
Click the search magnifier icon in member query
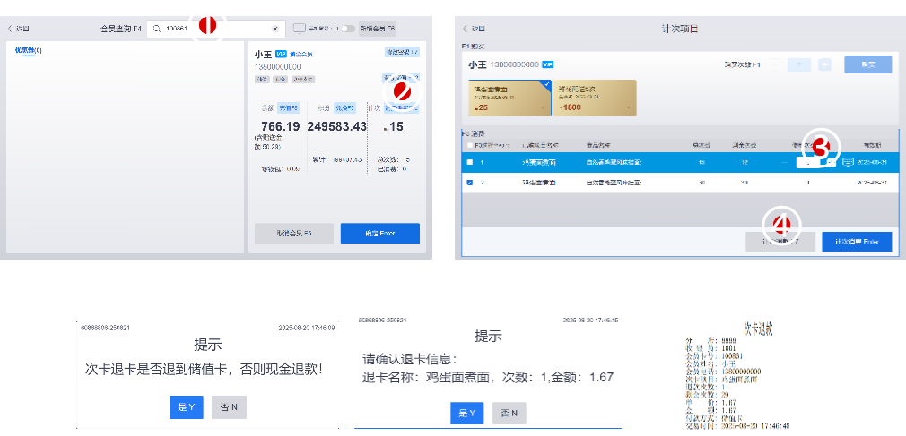point(156,29)
